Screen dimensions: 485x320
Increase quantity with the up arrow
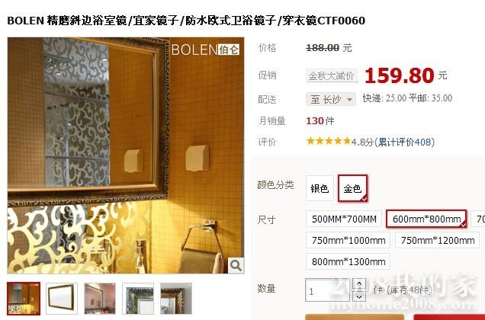(x=359, y=284)
